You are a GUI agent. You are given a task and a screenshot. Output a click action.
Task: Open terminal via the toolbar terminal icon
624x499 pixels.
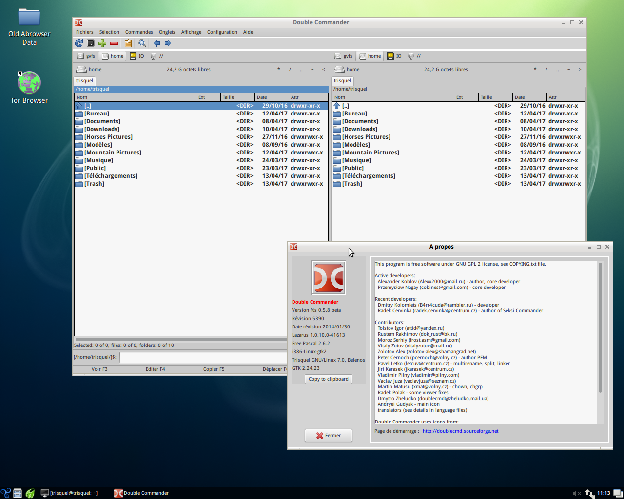(x=91, y=43)
